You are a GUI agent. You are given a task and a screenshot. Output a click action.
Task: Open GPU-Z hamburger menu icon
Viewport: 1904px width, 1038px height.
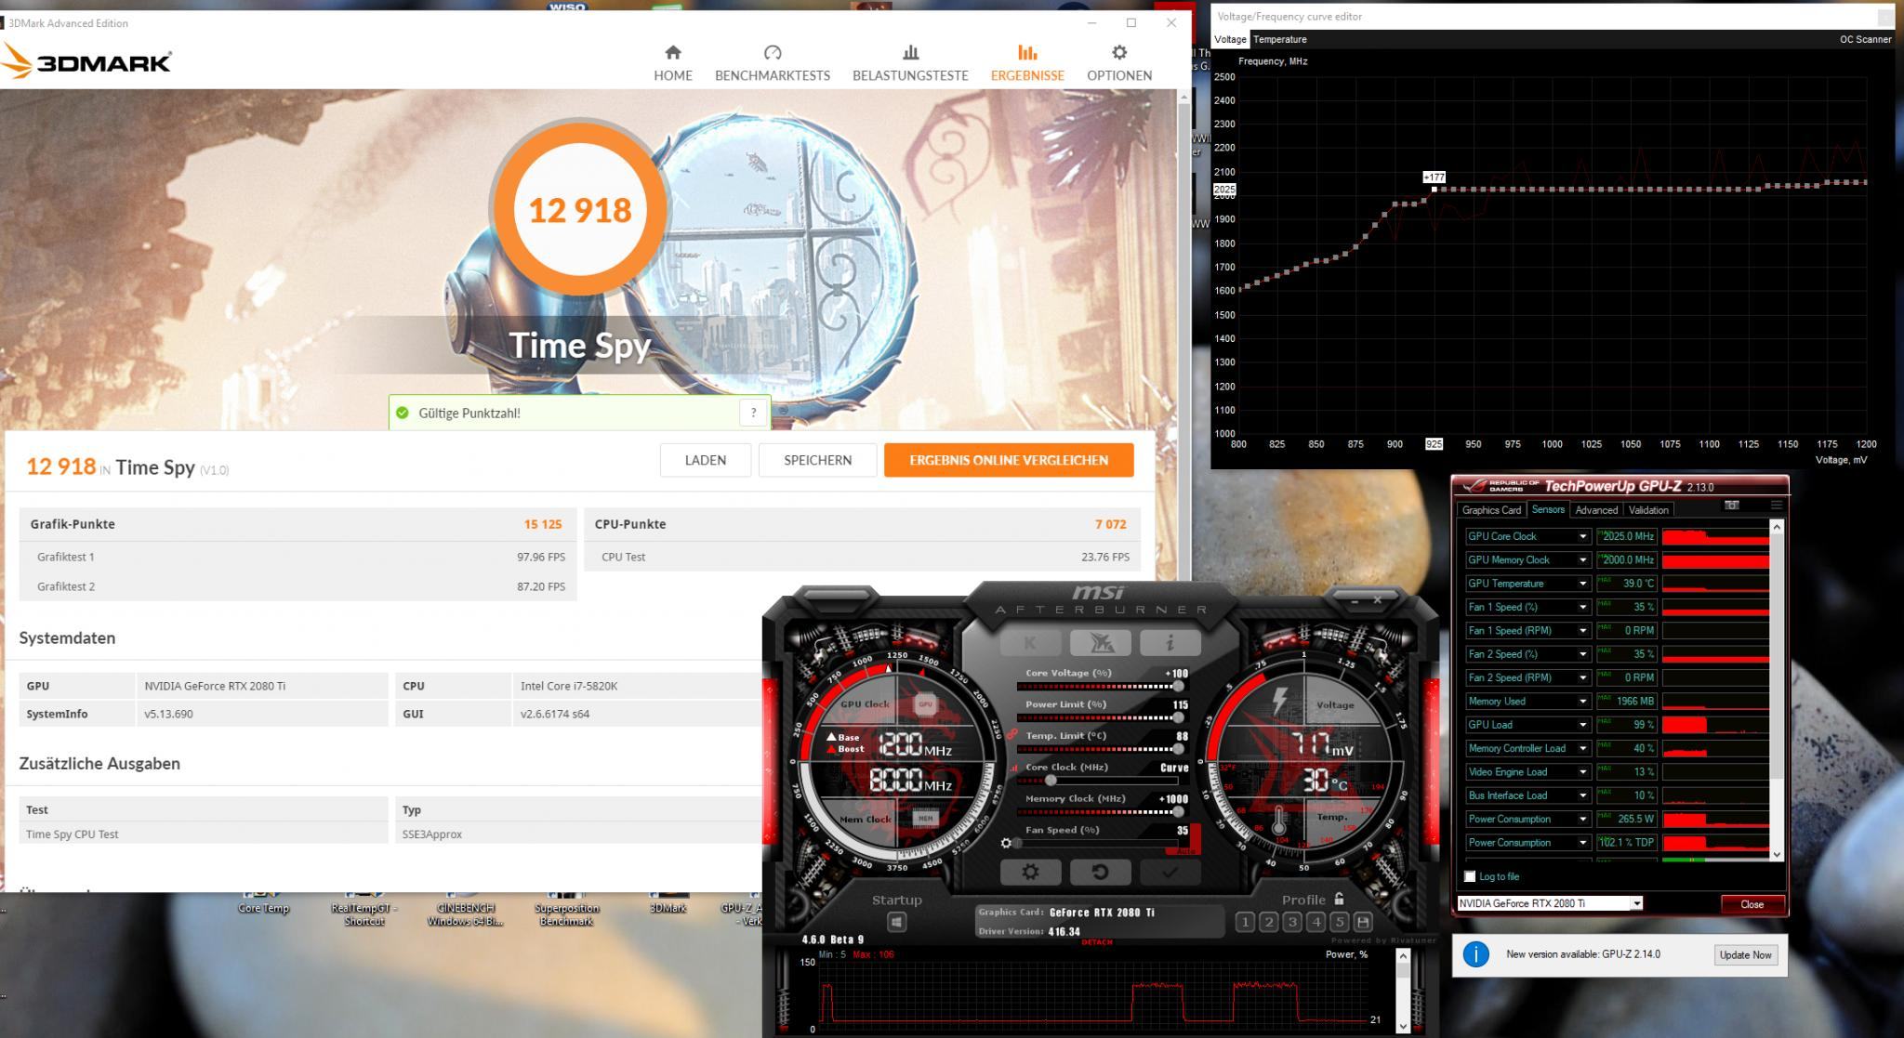pos(1776,506)
